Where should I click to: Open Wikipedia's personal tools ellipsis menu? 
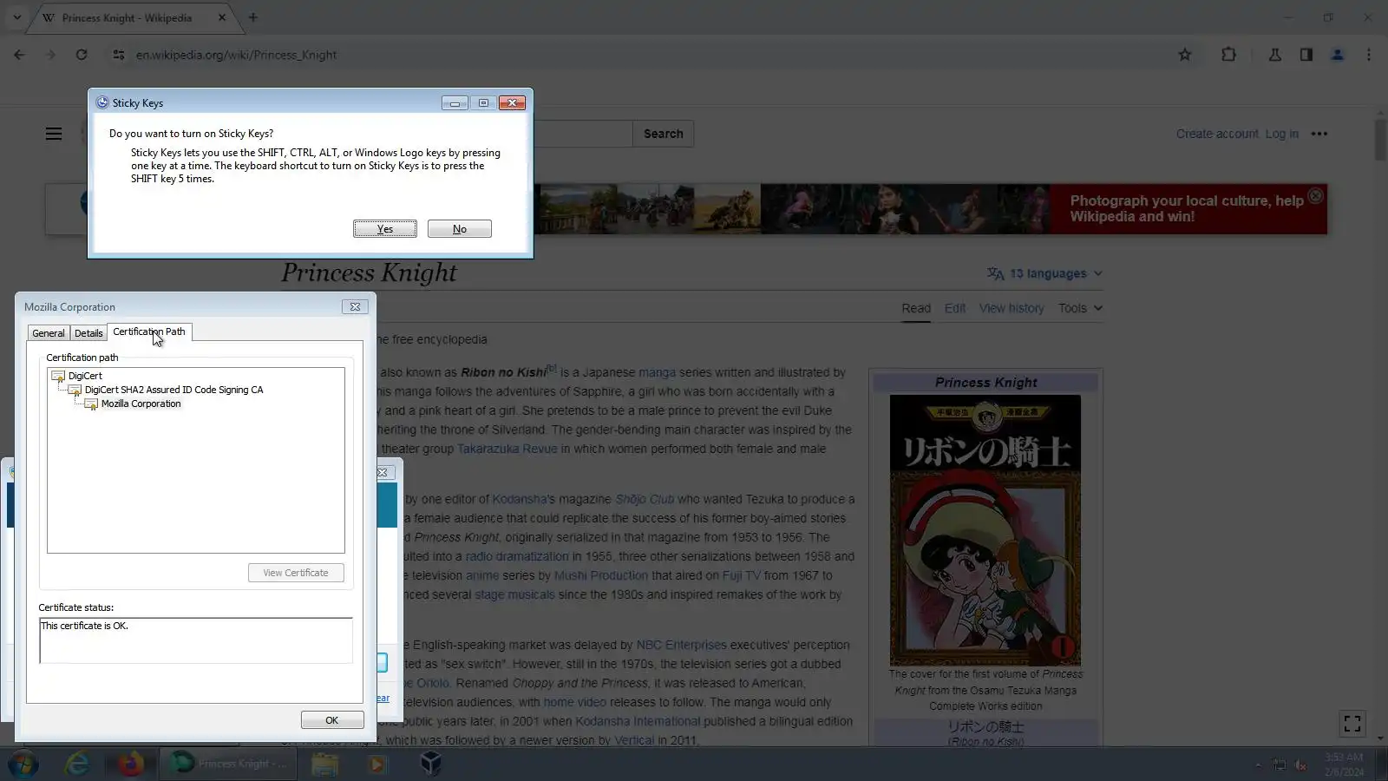click(x=1319, y=134)
